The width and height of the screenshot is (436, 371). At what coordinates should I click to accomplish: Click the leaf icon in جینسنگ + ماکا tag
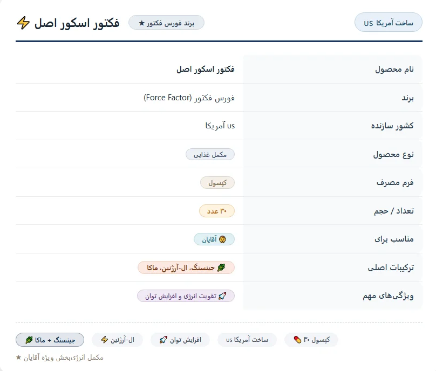pyautogui.click(x=29, y=340)
